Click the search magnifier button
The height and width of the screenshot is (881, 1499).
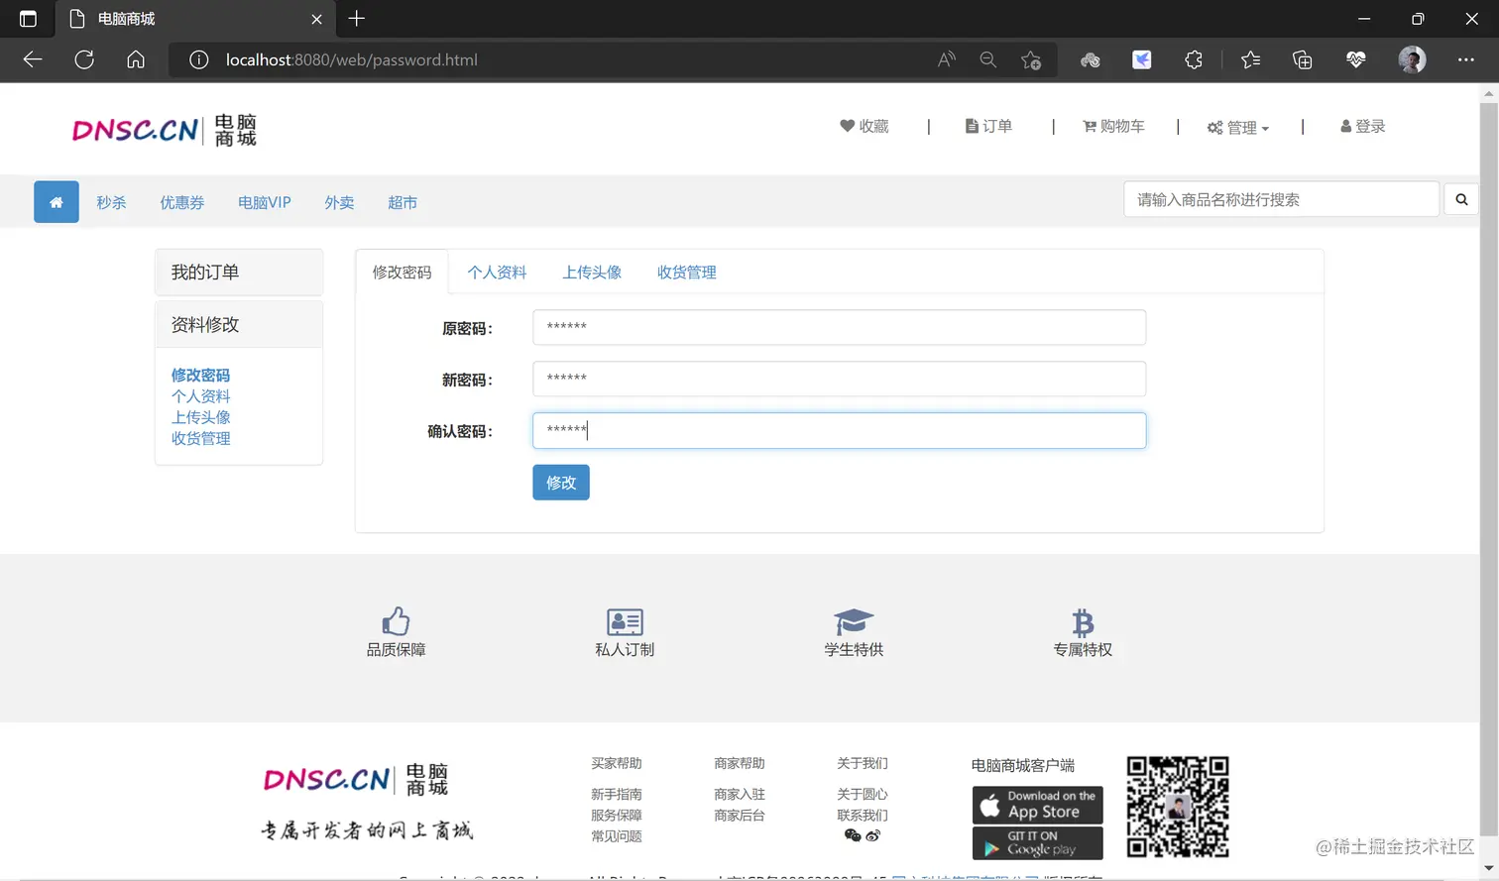coord(1461,199)
